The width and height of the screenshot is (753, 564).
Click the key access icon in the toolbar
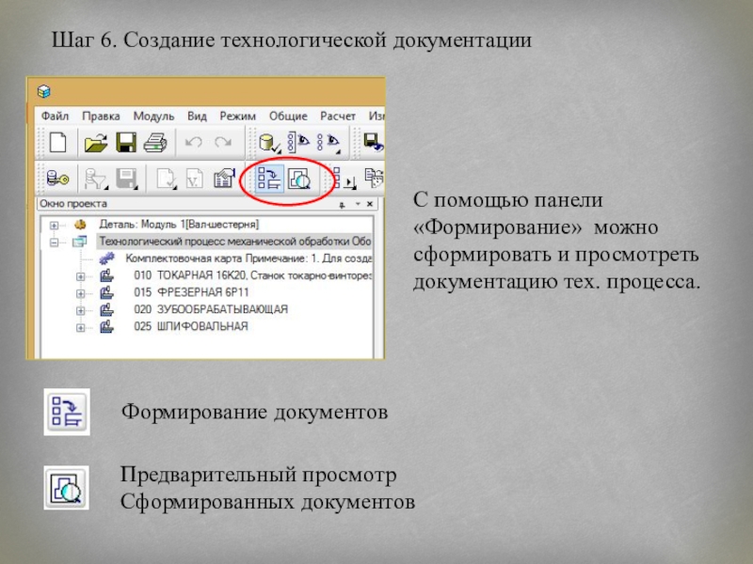(56, 178)
